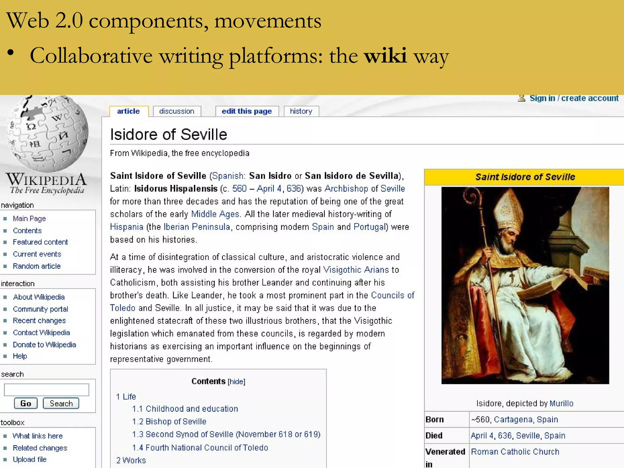This screenshot has height=468, width=624.
Task: Switch to the discussion tab
Action: click(x=177, y=111)
